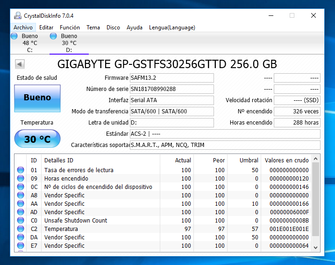
Task: Click the Detalles ID column header
Action: [100, 160]
